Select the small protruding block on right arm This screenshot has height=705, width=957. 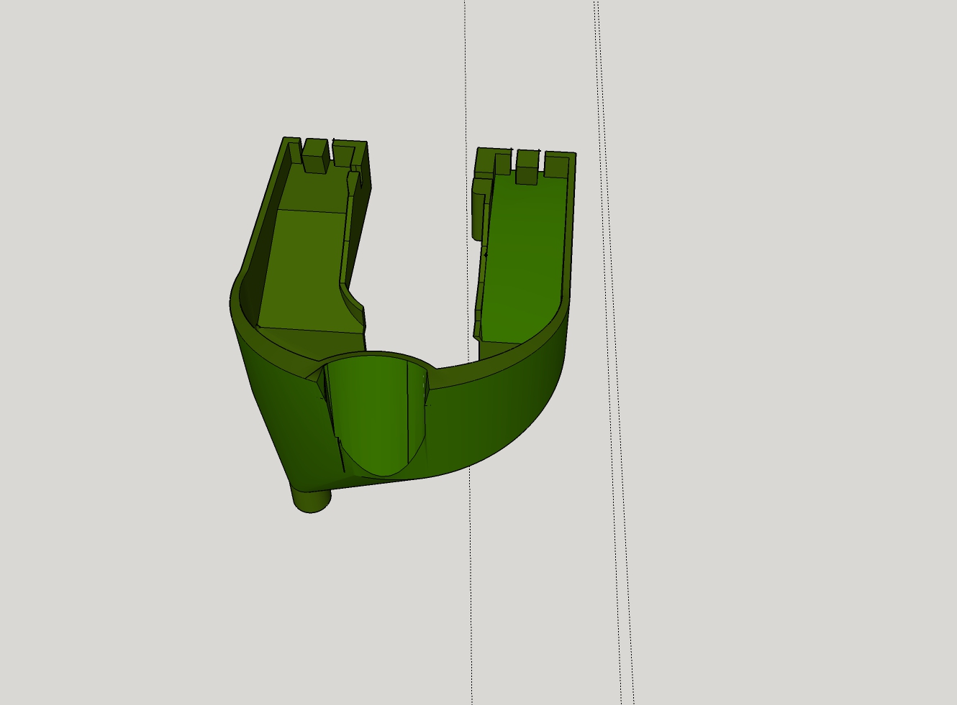[x=477, y=208]
